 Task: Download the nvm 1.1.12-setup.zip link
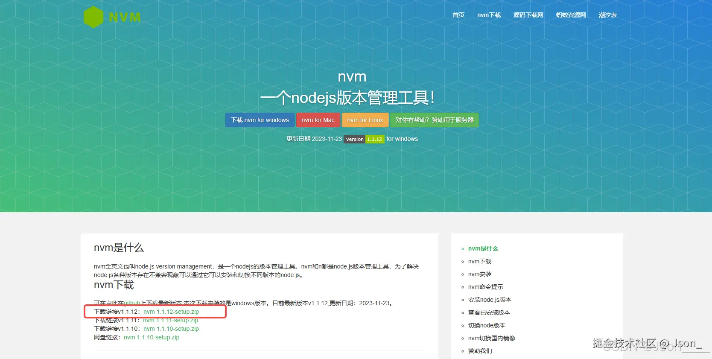pos(171,312)
